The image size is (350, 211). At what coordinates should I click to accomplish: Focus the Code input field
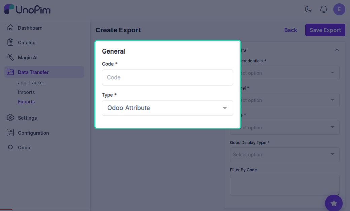tap(167, 77)
